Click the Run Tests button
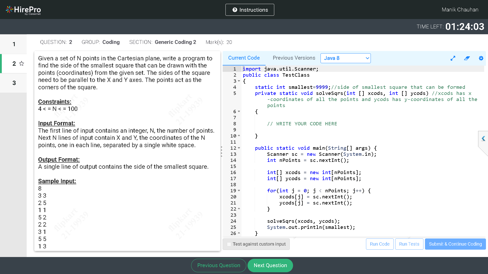 [409, 244]
